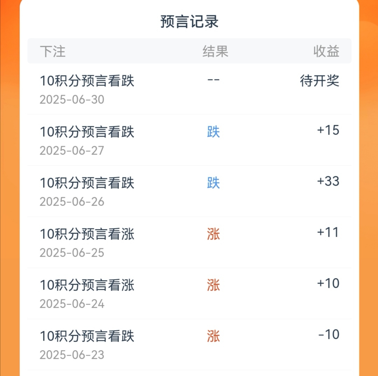Open the 2025-06-27 看跌 prediction entry

(x=189, y=140)
